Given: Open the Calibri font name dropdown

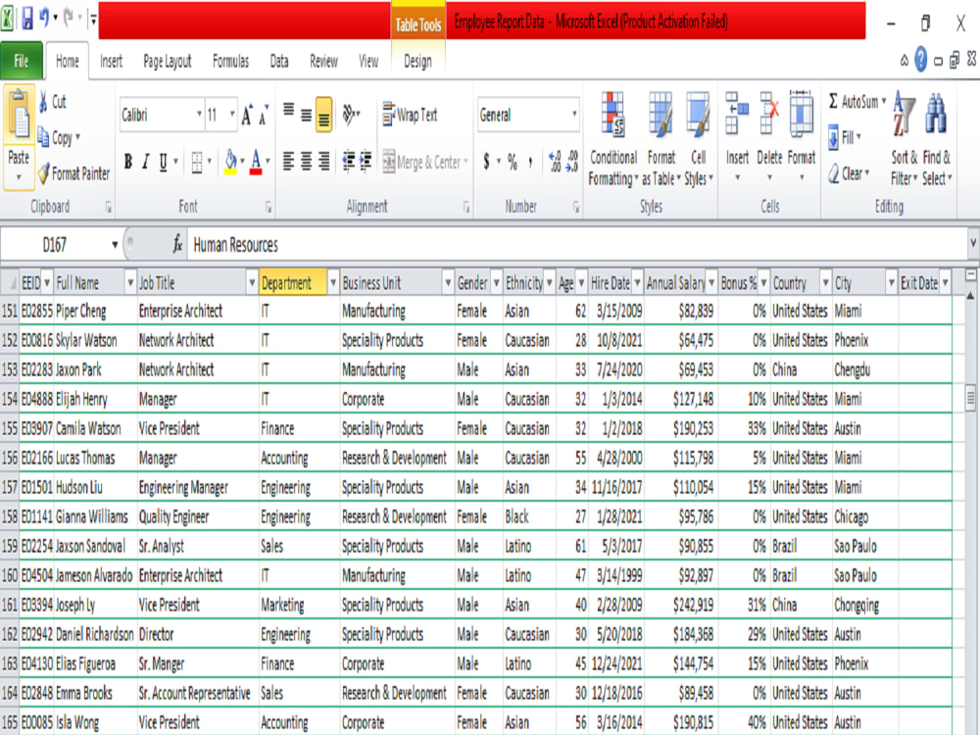Looking at the screenshot, I should point(199,115).
